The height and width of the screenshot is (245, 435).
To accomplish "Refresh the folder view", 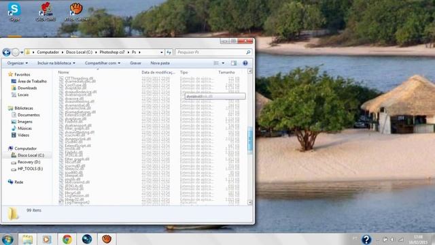I will (169, 52).
